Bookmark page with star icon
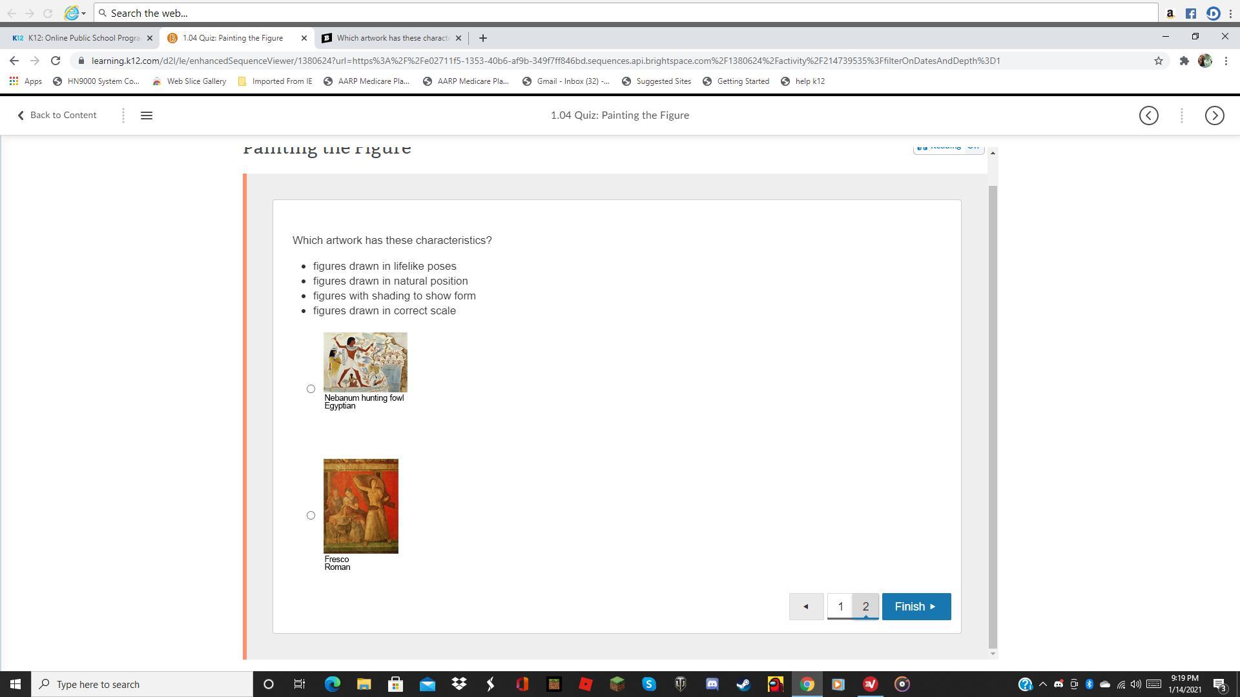Screen dimensions: 1240x697 1158,61
